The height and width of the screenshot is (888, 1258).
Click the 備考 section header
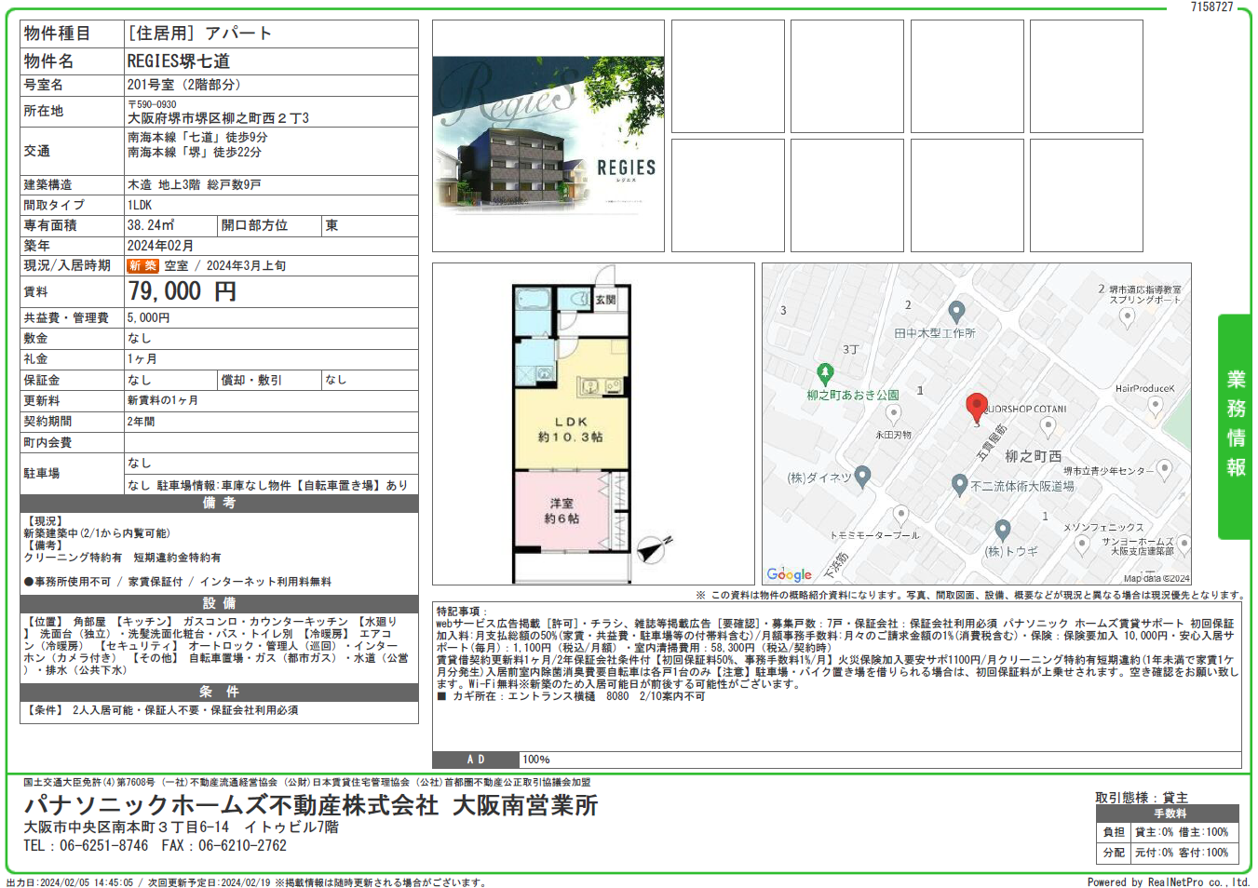[219, 504]
